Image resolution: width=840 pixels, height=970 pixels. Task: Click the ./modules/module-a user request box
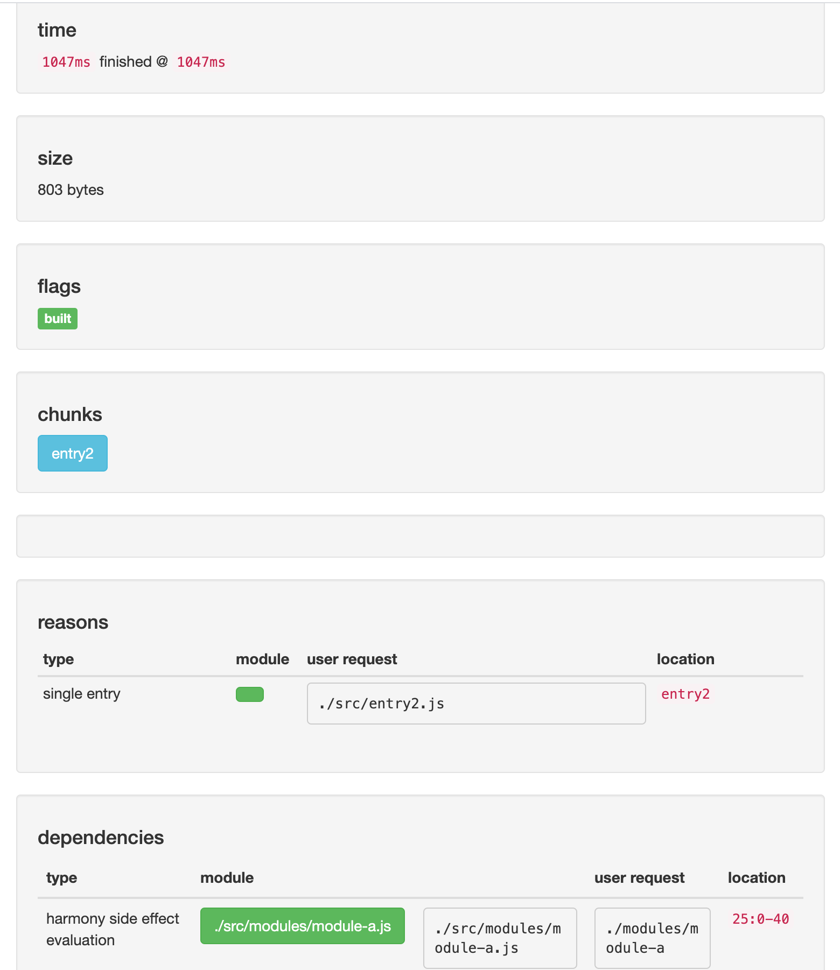point(652,938)
